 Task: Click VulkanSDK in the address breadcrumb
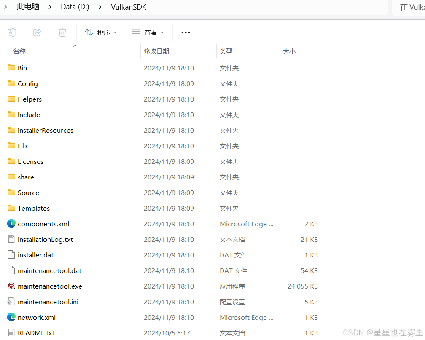[129, 7]
